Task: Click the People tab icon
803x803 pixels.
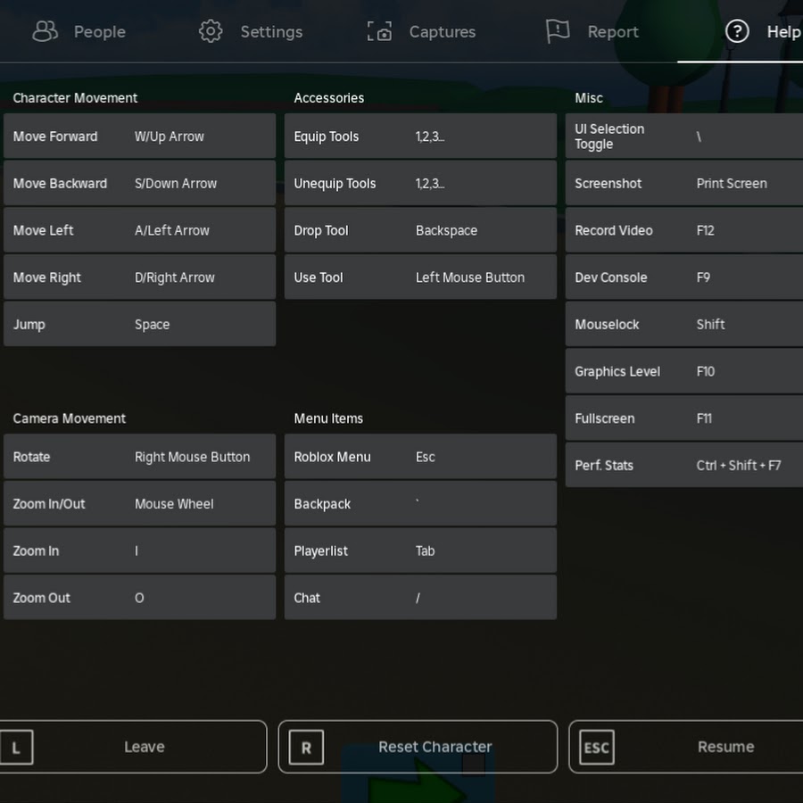Action: pos(45,31)
